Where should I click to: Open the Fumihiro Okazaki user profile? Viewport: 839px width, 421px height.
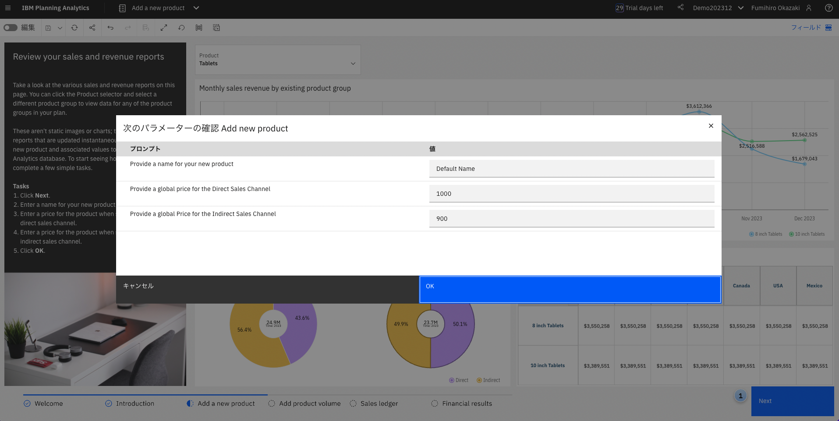click(x=782, y=8)
